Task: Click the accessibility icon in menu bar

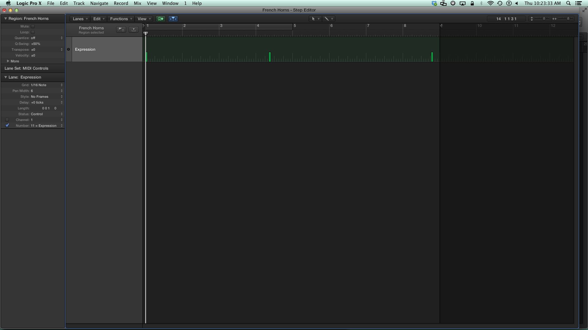Action: [x=509, y=3]
